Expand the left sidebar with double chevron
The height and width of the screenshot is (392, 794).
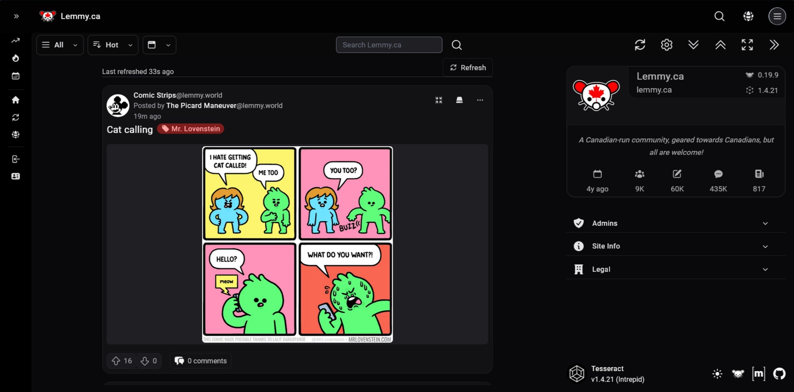pos(16,16)
